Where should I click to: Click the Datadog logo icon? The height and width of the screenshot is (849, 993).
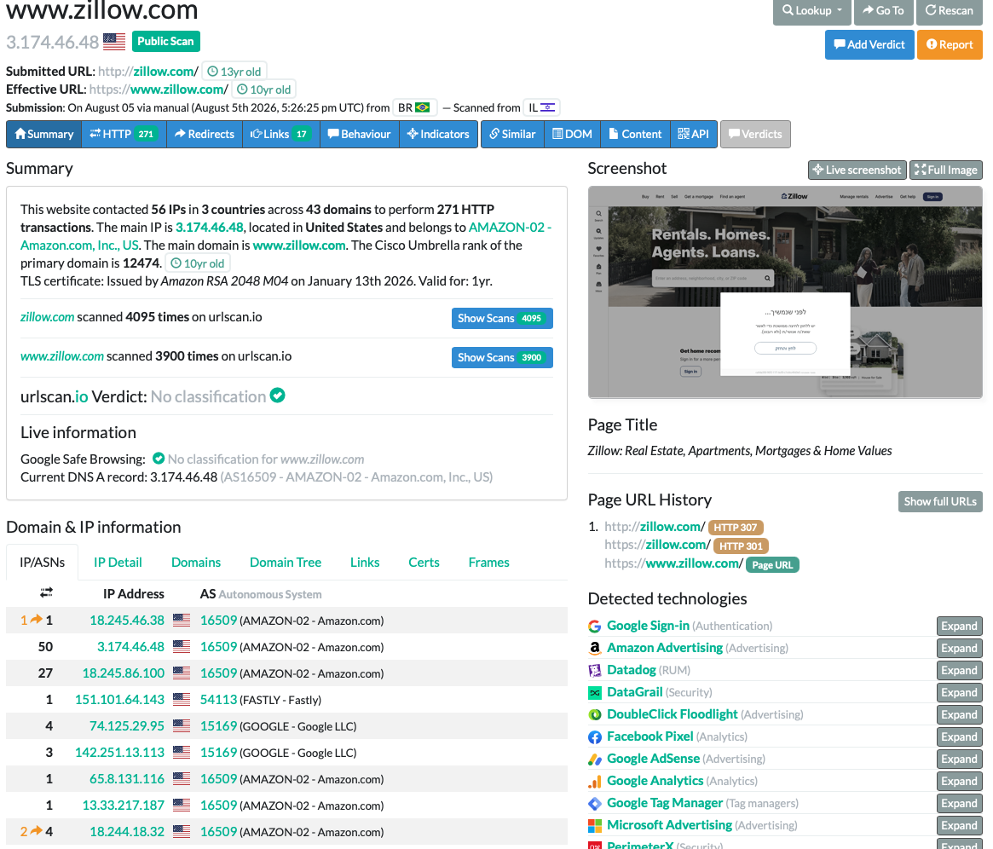[595, 671]
